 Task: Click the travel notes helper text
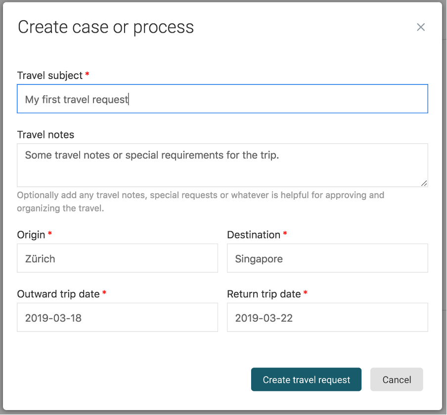(x=200, y=202)
